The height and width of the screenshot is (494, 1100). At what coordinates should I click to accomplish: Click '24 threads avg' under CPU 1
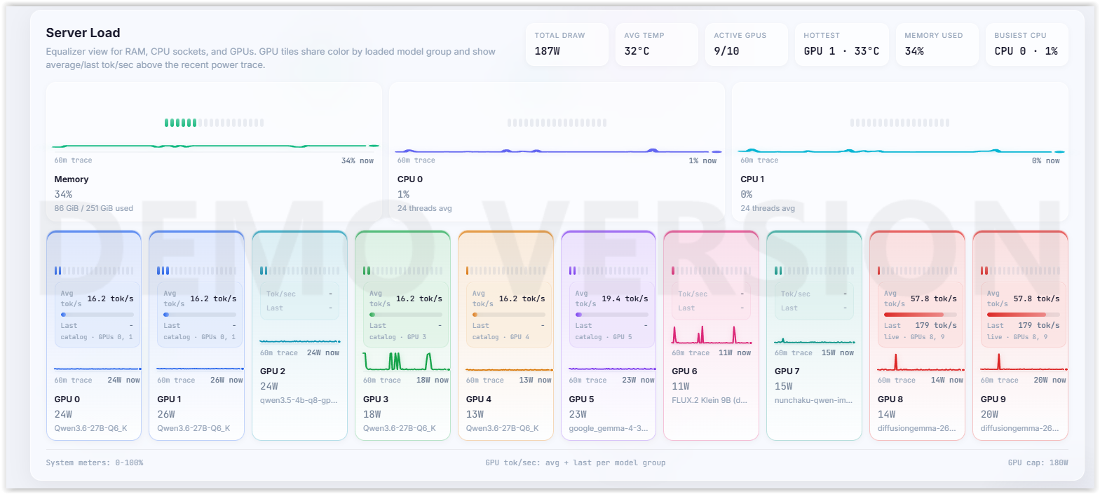click(x=768, y=208)
